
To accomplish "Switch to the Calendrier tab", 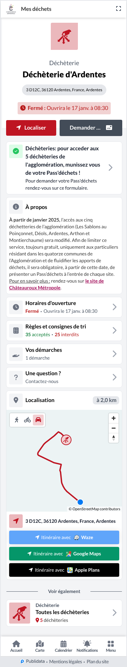I will tap(63, 646).
